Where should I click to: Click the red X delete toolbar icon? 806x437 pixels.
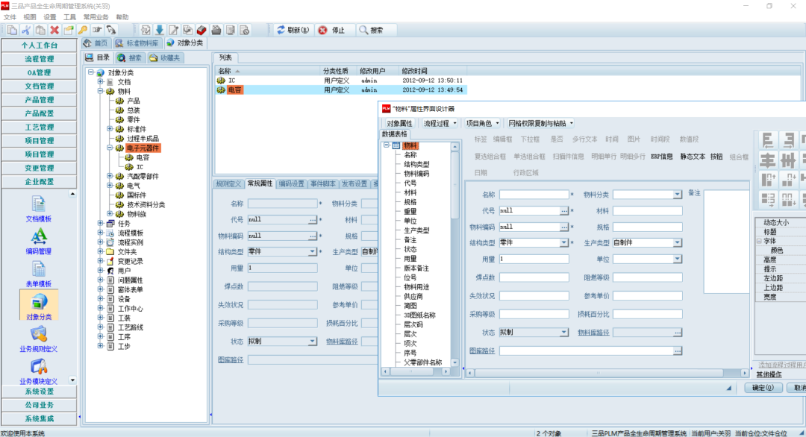click(54, 30)
